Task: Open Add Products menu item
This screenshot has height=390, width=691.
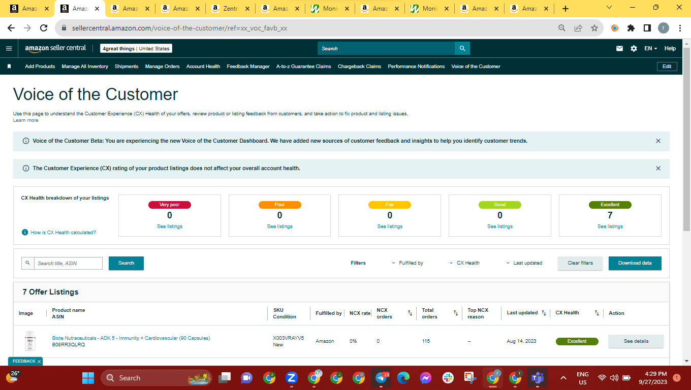Action: pos(40,67)
